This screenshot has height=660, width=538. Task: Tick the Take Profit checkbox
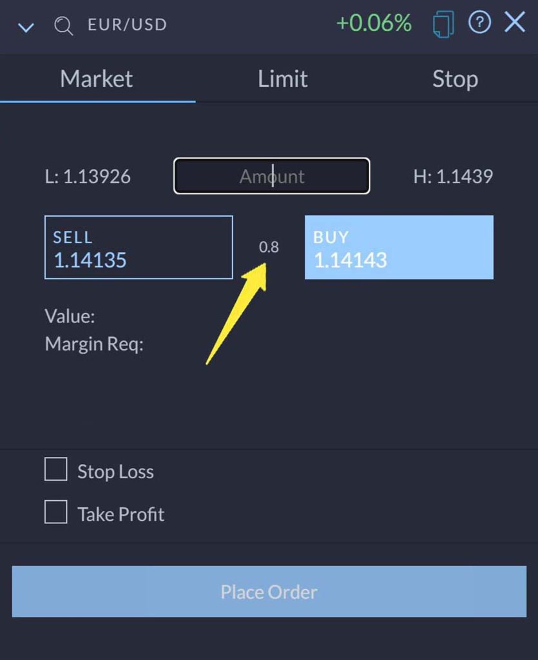[56, 512]
